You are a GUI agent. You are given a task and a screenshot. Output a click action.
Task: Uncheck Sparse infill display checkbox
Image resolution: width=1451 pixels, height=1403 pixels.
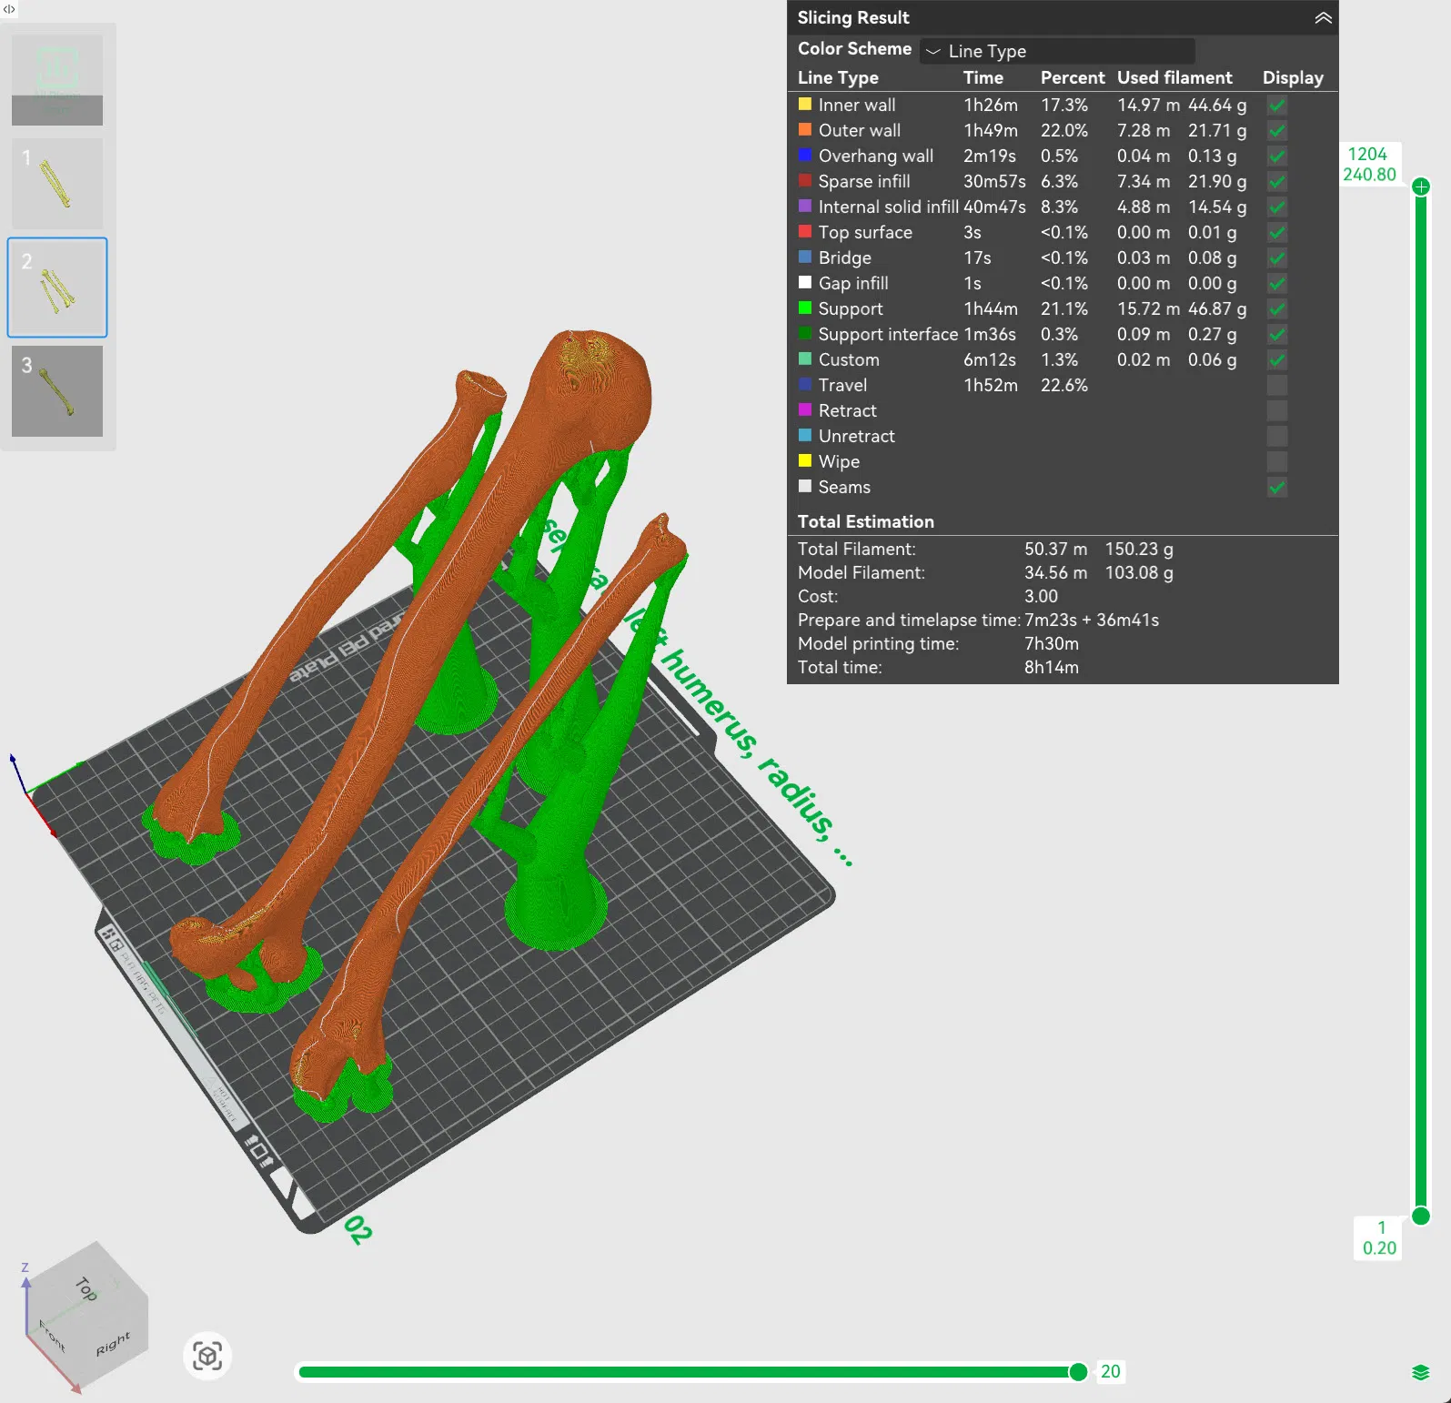(1277, 181)
